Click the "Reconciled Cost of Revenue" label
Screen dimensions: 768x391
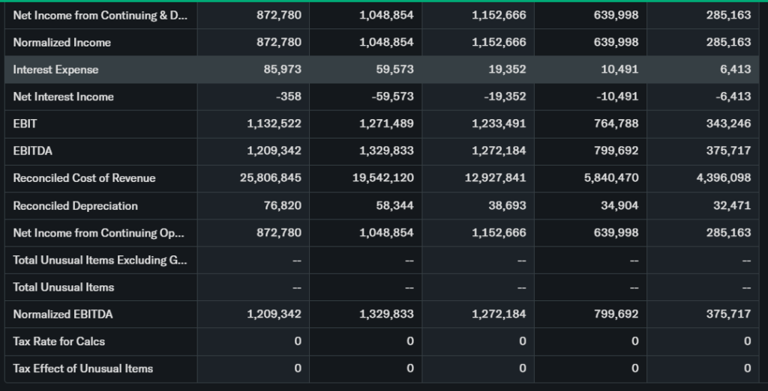point(84,178)
